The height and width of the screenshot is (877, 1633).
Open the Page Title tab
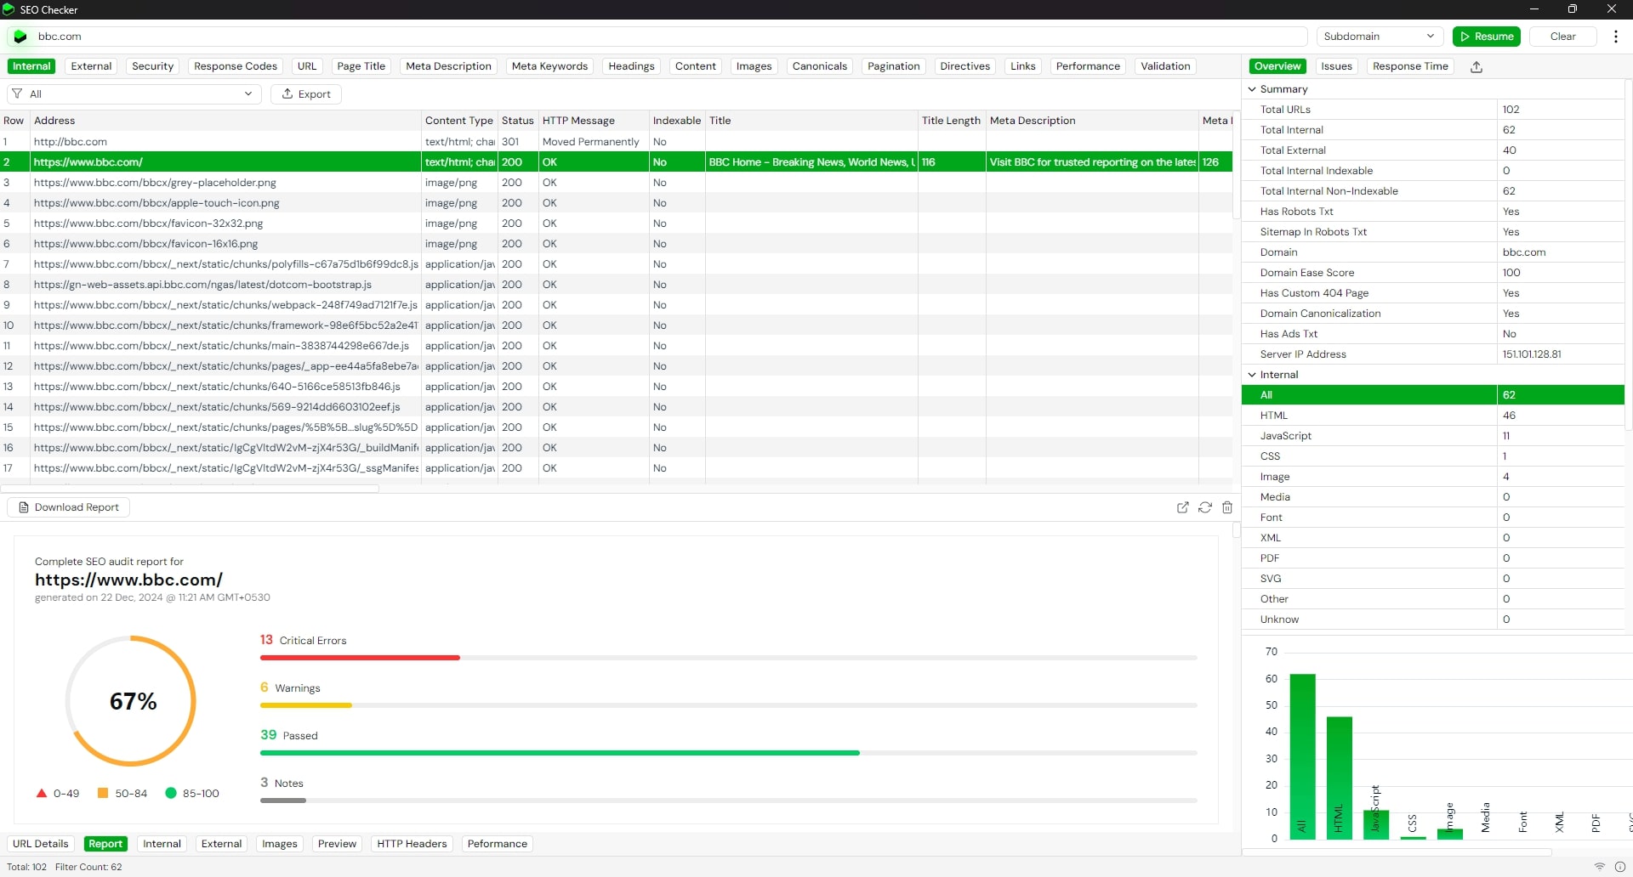click(361, 66)
